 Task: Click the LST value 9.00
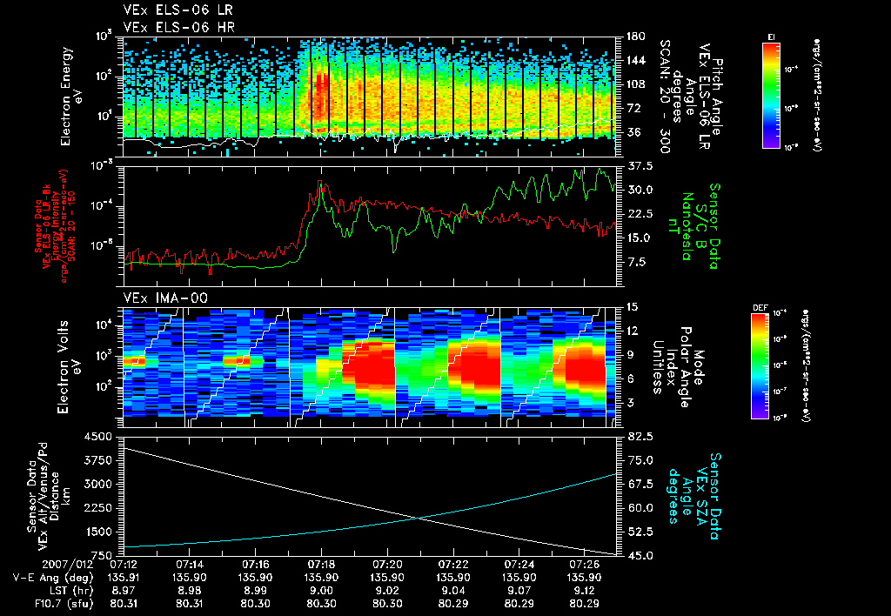pos(321,591)
